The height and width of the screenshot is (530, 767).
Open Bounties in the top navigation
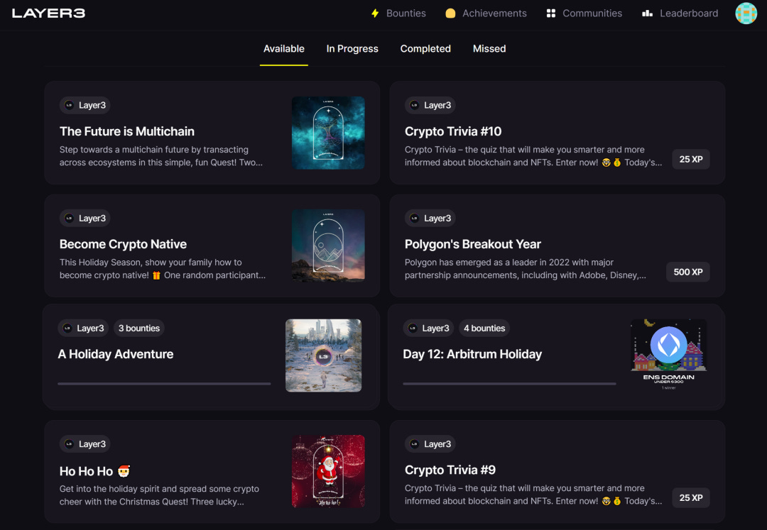coord(406,13)
